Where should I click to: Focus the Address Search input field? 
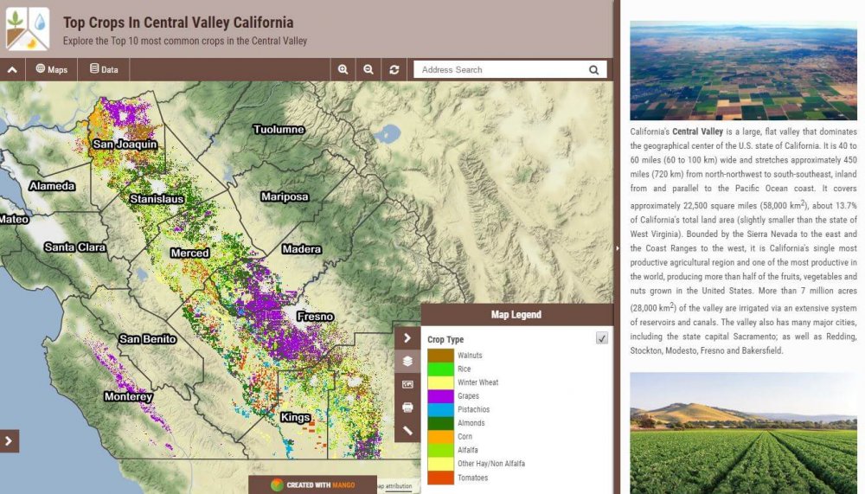click(500, 69)
